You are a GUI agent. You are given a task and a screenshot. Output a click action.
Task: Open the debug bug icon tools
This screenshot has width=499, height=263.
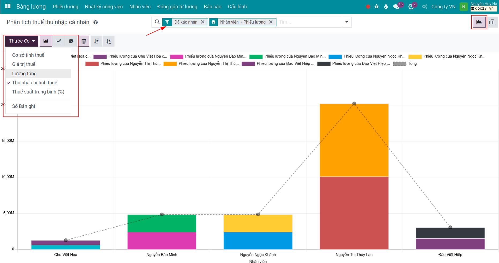coord(376,7)
